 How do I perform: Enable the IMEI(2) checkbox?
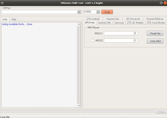tap(92, 40)
